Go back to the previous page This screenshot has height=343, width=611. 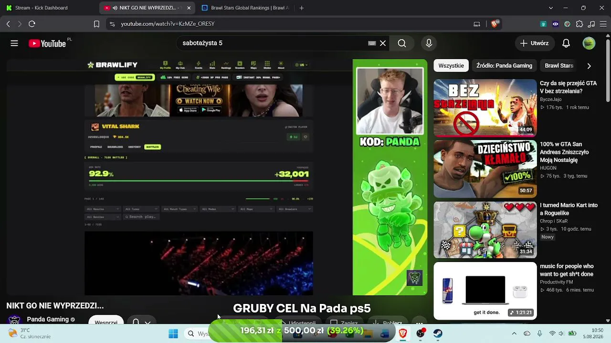tap(8, 24)
